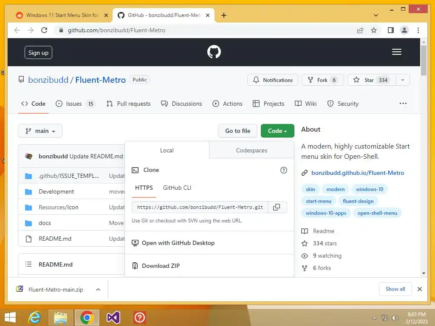
Task: Open bonzibudd.github.io/Fluent-Metro link
Action: tap(358, 173)
